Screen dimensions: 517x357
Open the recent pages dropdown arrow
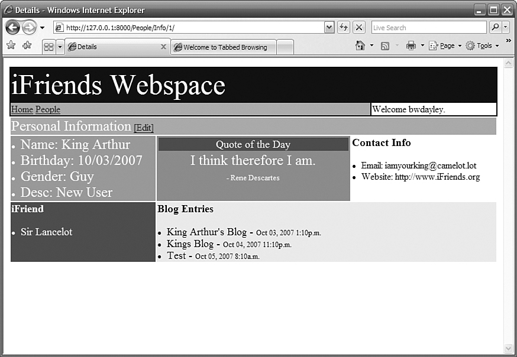pos(42,28)
